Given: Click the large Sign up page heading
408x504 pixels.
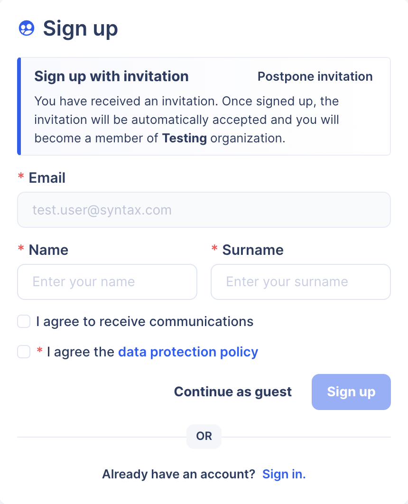Looking at the screenshot, I should coord(80,28).
